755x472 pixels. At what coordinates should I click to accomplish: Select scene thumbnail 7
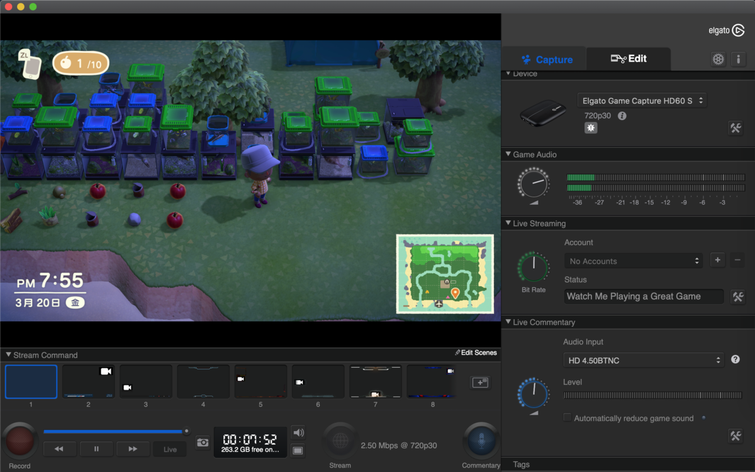(x=376, y=381)
